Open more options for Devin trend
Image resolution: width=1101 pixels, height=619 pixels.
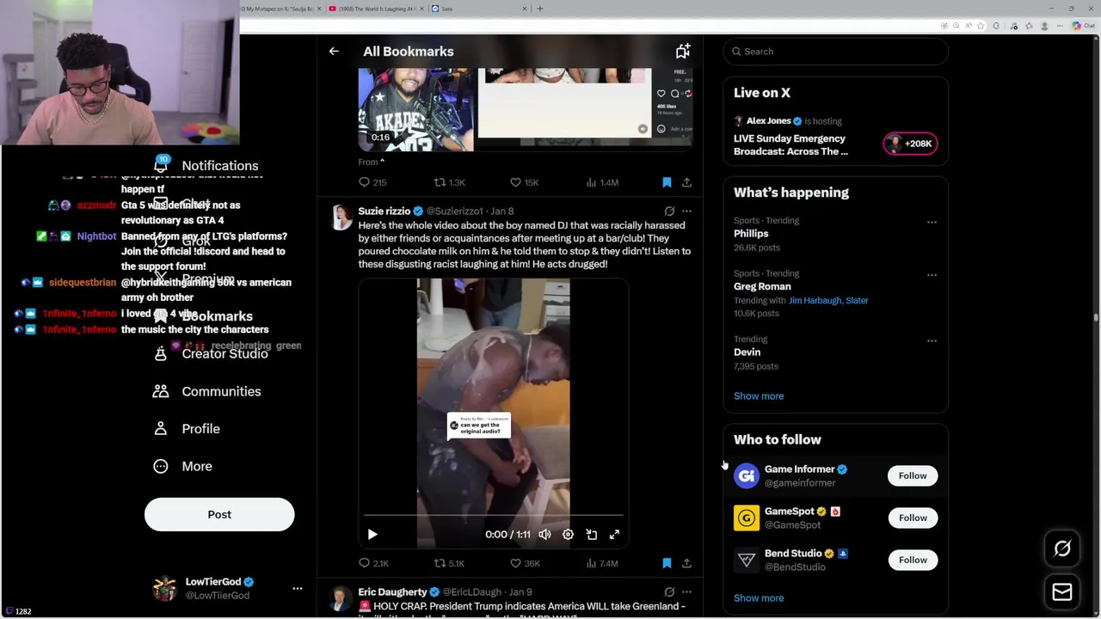[932, 341]
